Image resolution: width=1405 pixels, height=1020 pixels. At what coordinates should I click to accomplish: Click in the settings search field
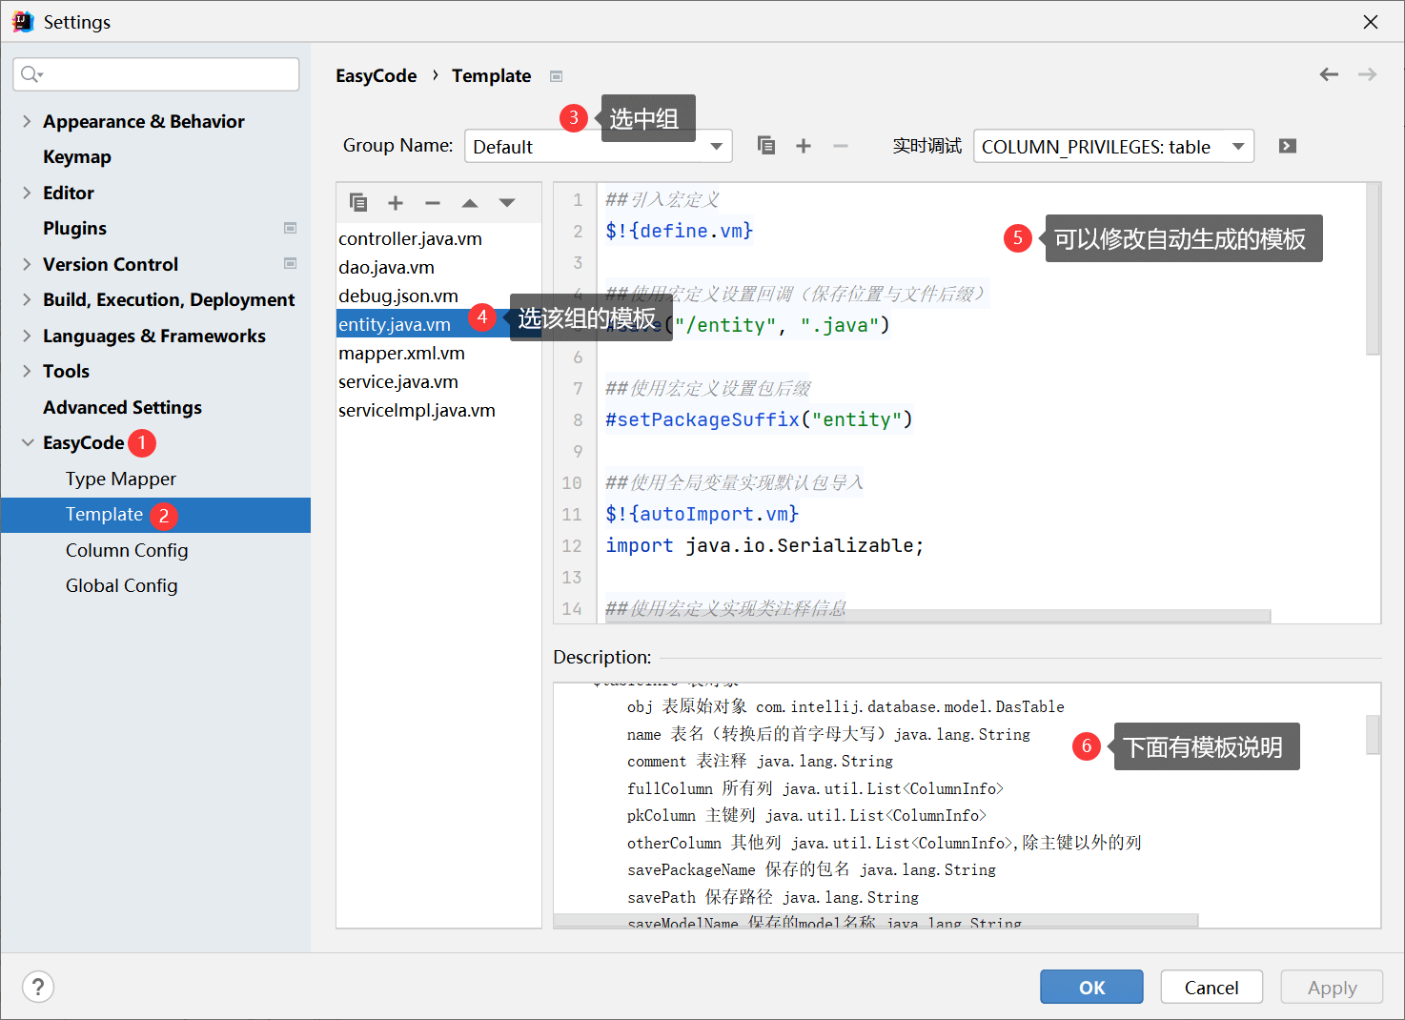[156, 74]
